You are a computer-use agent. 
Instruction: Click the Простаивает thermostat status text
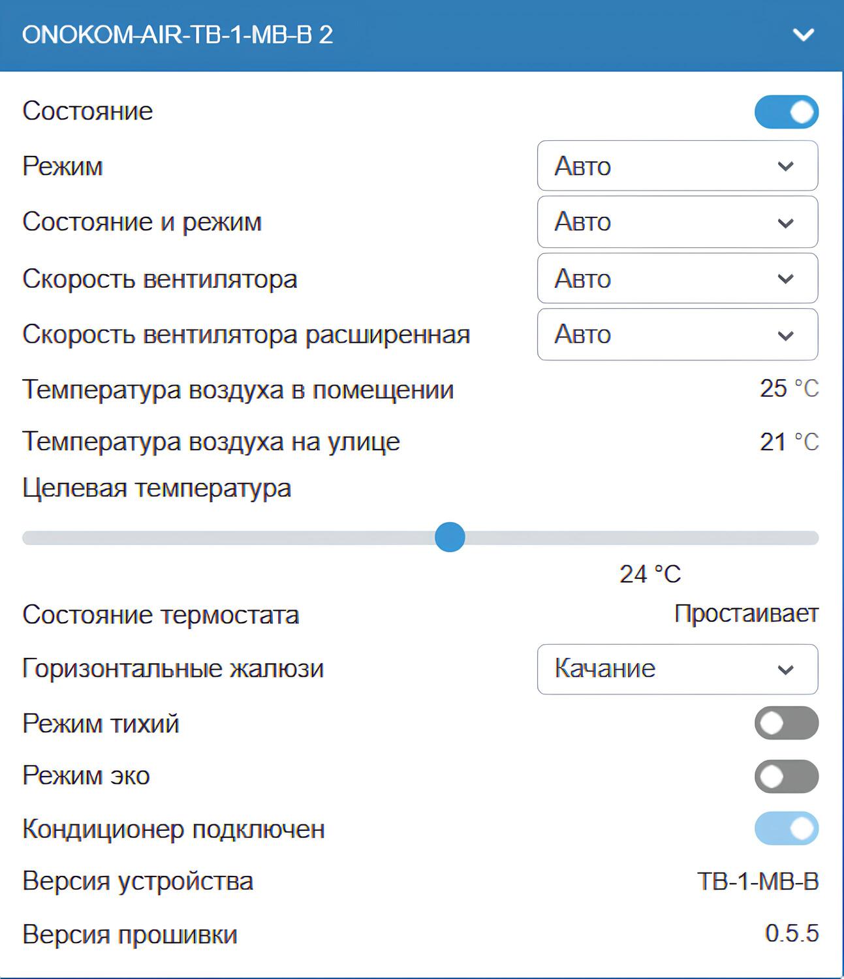point(746,614)
